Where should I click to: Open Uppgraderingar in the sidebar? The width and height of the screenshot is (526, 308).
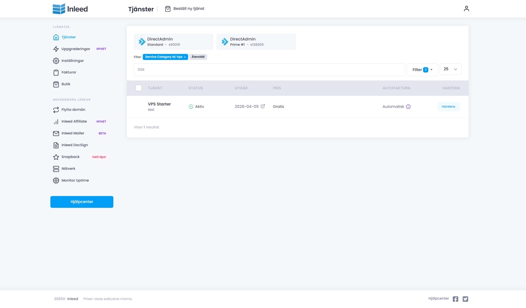click(x=76, y=49)
